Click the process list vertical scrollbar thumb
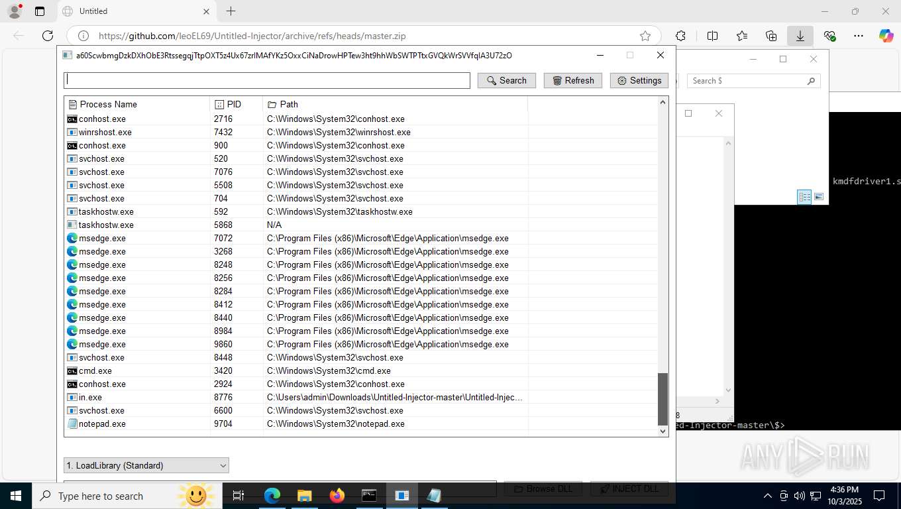This screenshot has width=901, height=509. coord(662,399)
